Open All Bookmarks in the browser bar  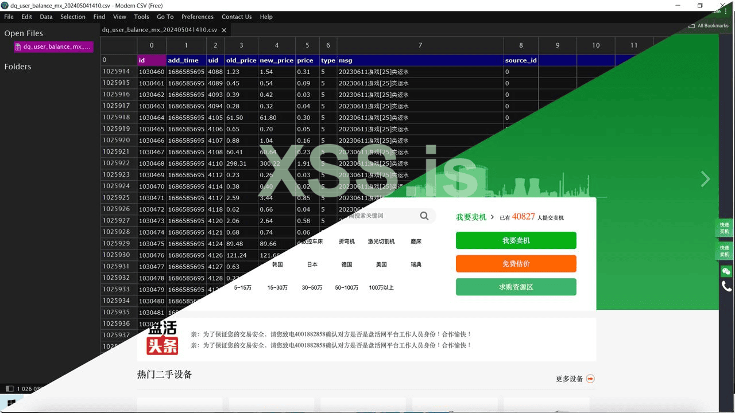(709, 26)
